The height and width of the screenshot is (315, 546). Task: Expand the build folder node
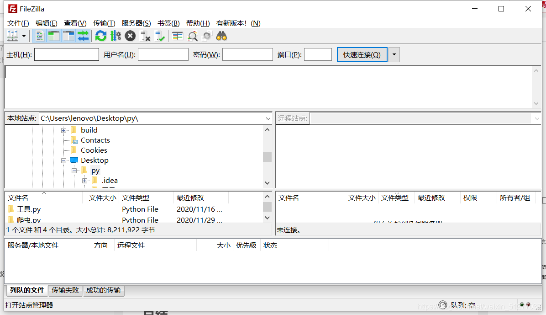click(x=64, y=130)
